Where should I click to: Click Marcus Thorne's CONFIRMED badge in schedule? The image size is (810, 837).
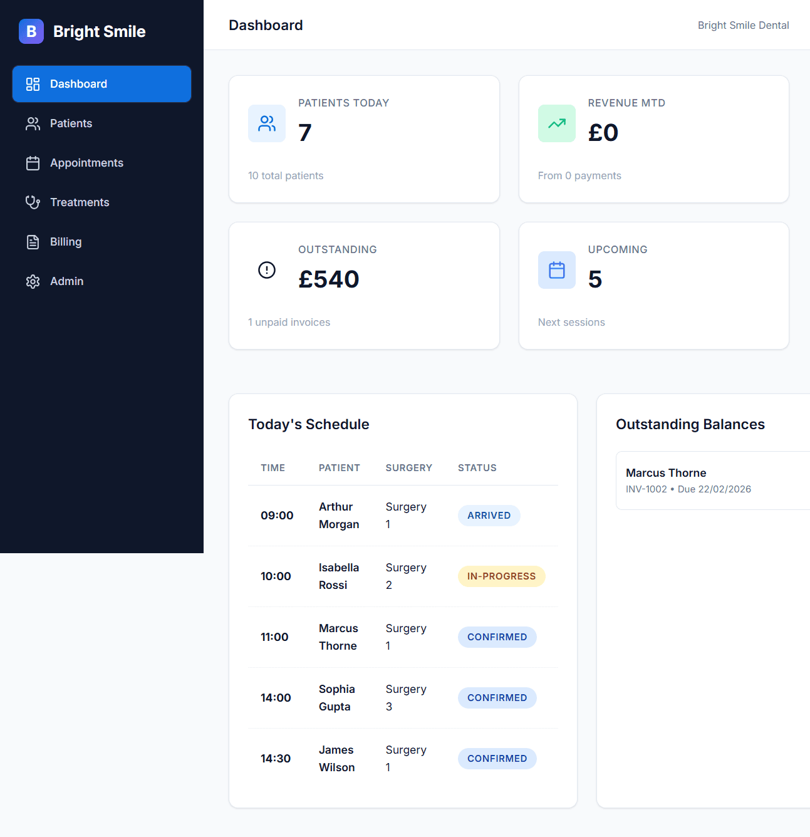pos(497,637)
